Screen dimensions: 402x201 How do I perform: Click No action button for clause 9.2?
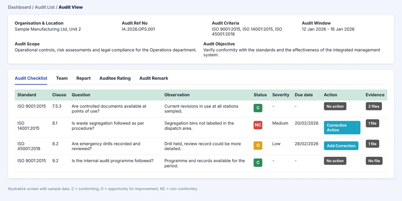[x=335, y=161]
